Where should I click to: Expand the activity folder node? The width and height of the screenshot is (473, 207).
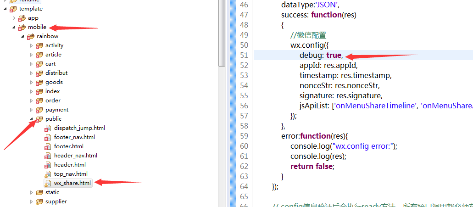32,45
